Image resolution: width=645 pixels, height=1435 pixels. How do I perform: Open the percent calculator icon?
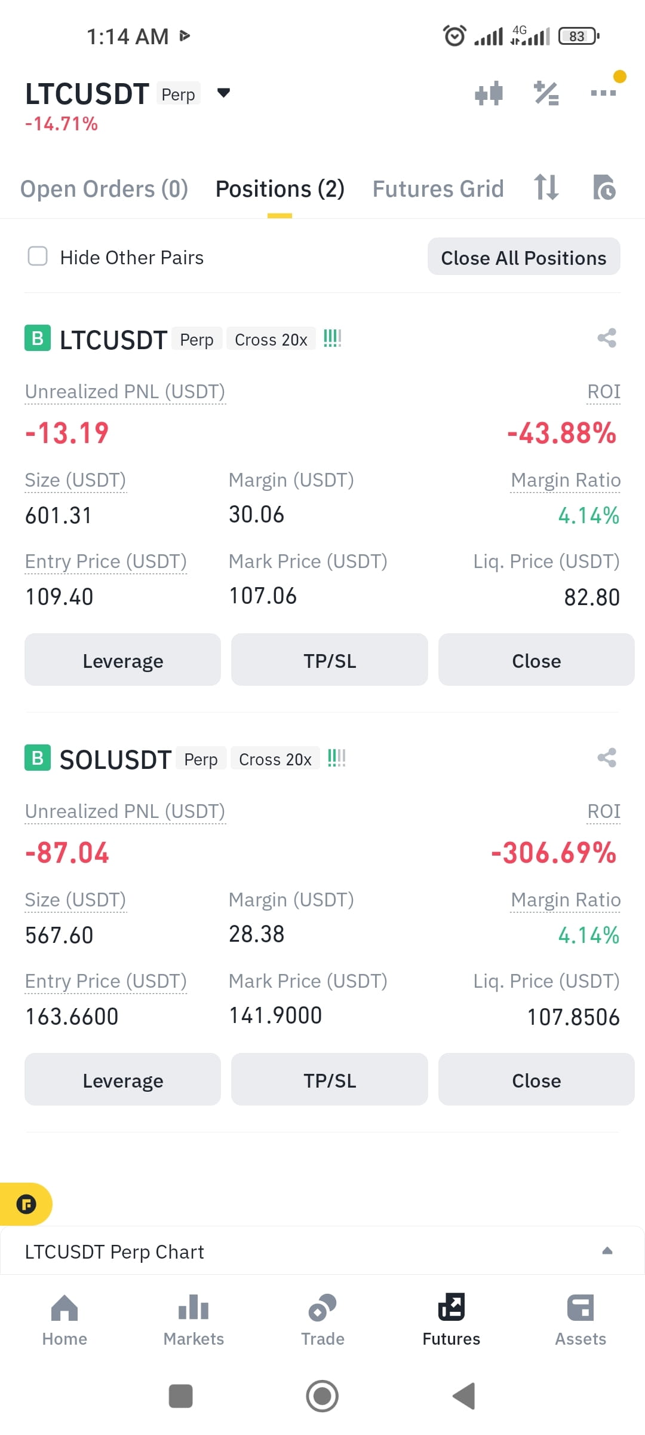546,93
